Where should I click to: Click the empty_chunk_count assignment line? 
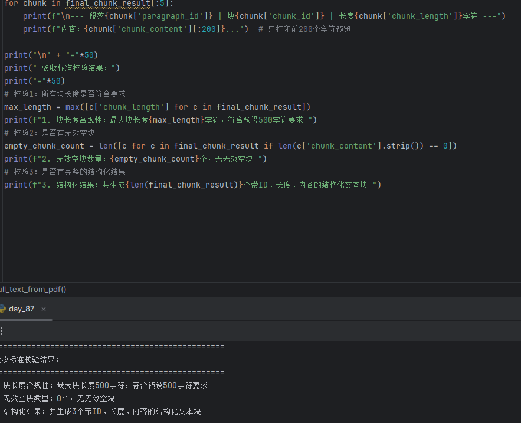pos(230,146)
